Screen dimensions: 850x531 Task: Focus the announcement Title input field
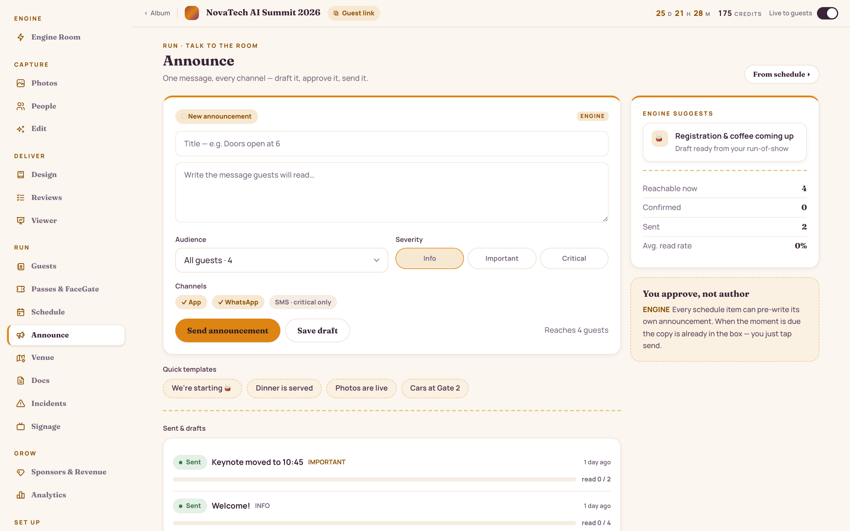point(392,144)
